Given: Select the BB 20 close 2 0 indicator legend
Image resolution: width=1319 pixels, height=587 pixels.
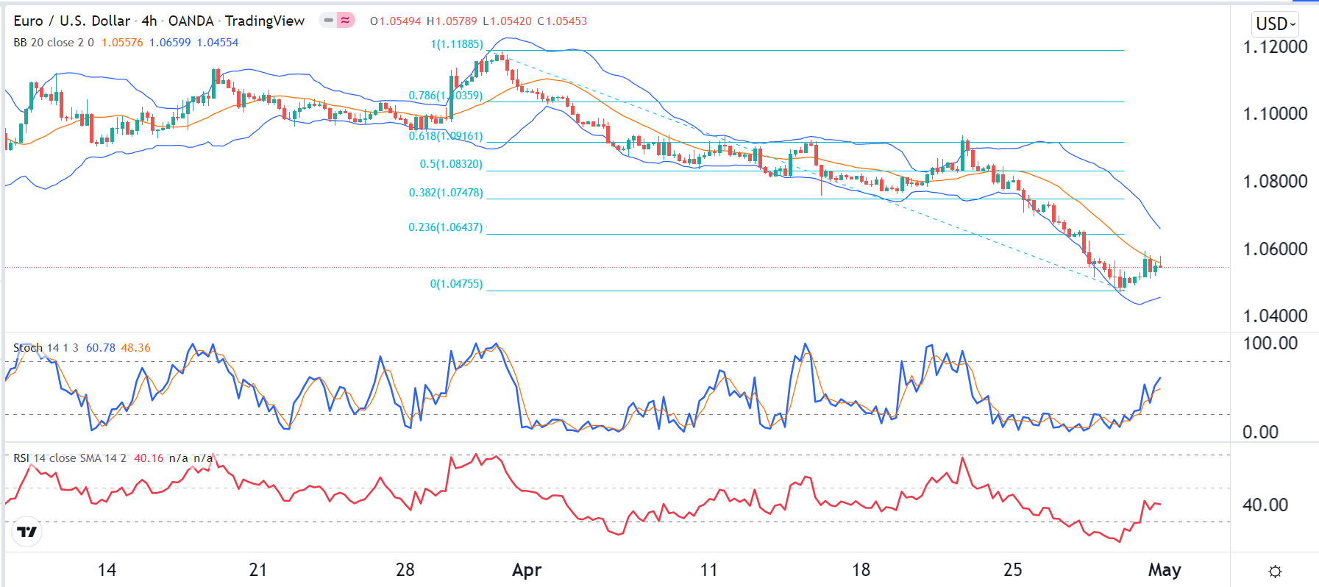Looking at the screenshot, I should [54, 43].
